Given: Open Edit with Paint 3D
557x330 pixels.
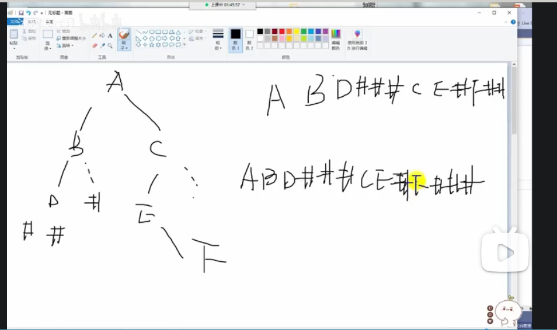Looking at the screenshot, I should pos(357,40).
